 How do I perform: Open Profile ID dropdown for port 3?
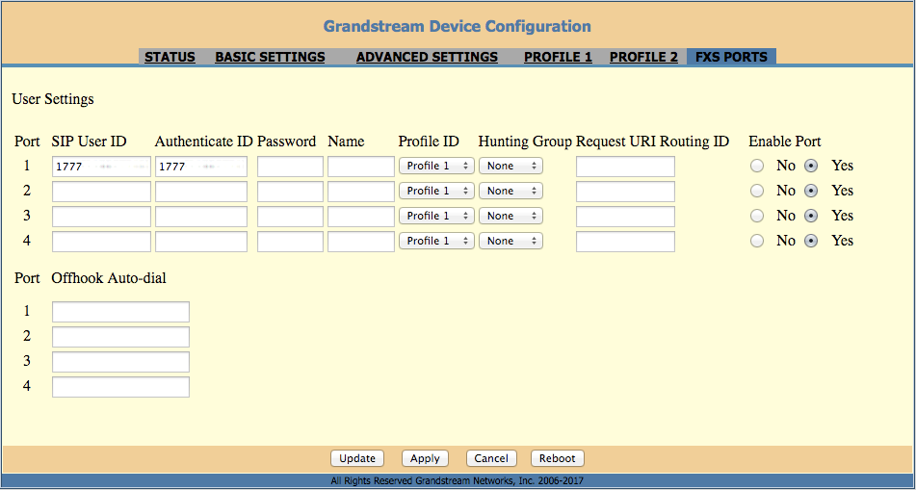(x=436, y=216)
